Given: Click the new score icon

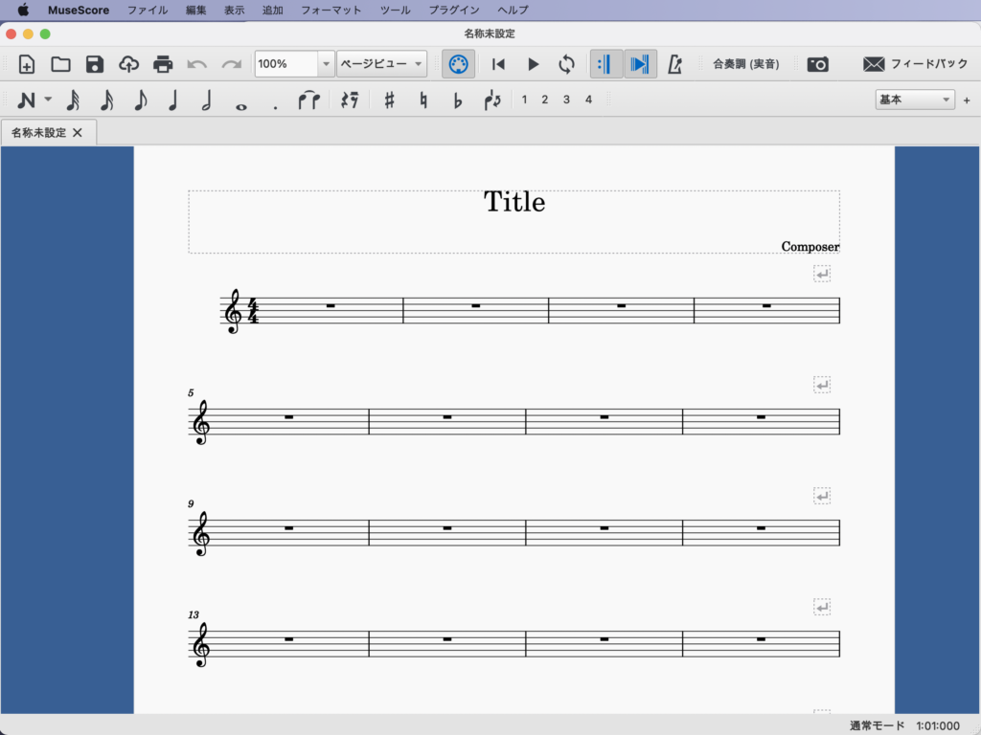Looking at the screenshot, I should pos(27,64).
